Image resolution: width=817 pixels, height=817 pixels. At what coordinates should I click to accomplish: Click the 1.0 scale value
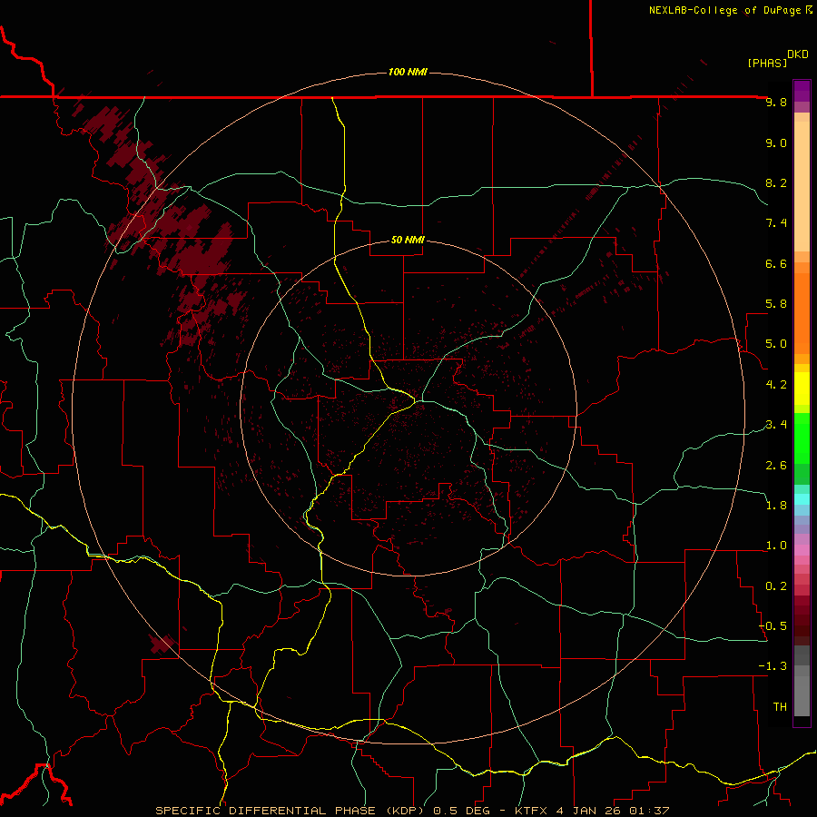tap(776, 546)
